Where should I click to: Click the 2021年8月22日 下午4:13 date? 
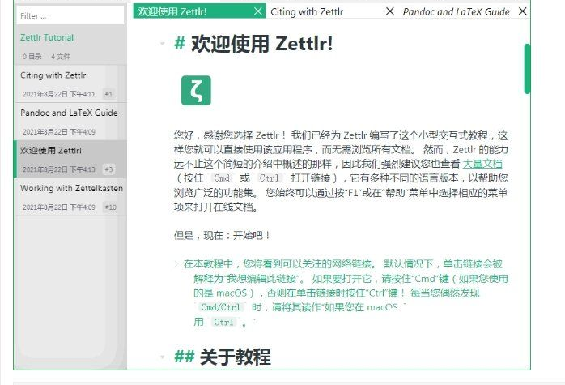click(x=59, y=169)
